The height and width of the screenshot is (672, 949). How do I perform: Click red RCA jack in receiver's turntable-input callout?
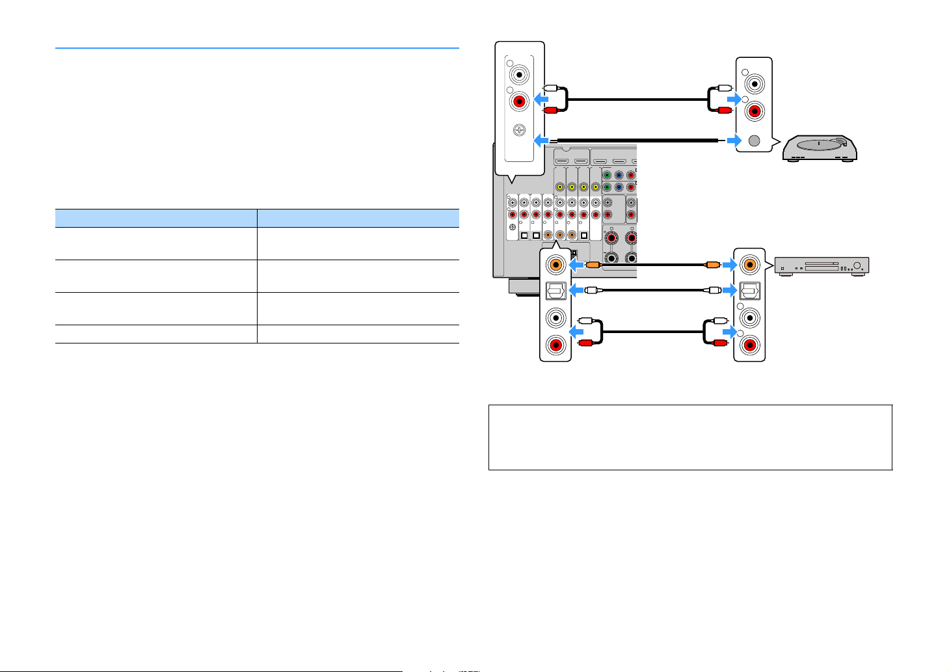pos(519,101)
